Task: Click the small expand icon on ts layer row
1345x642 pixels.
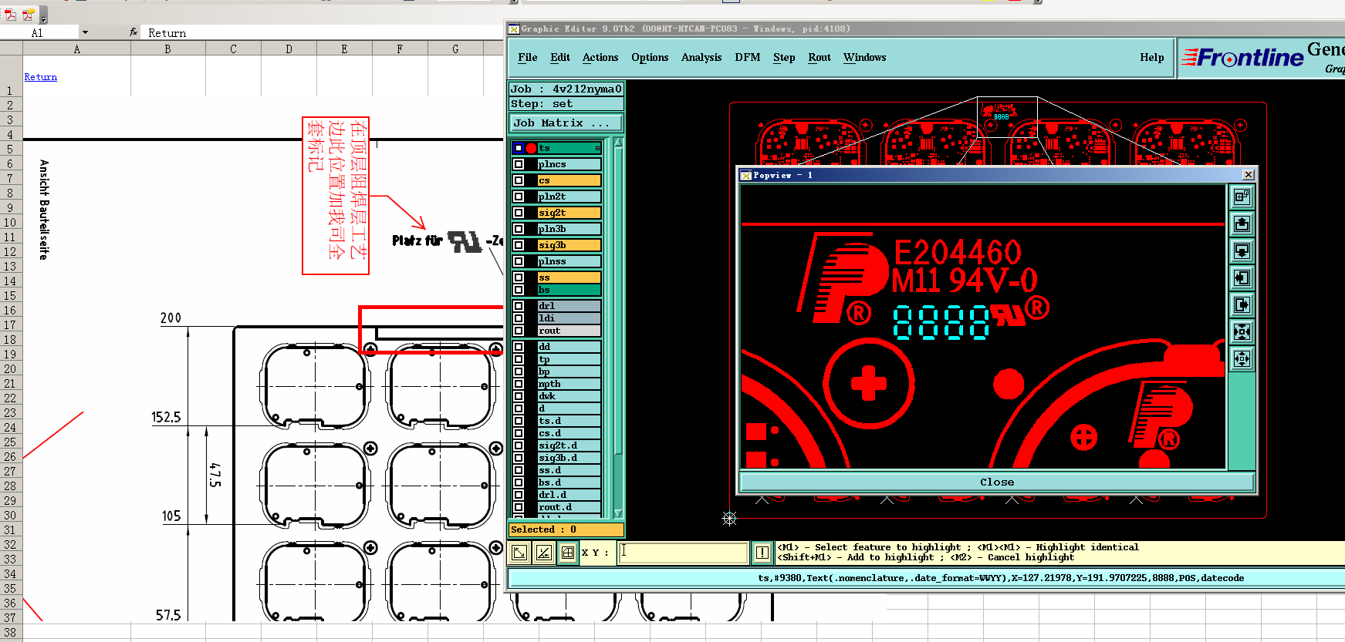Action: tap(597, 148)
